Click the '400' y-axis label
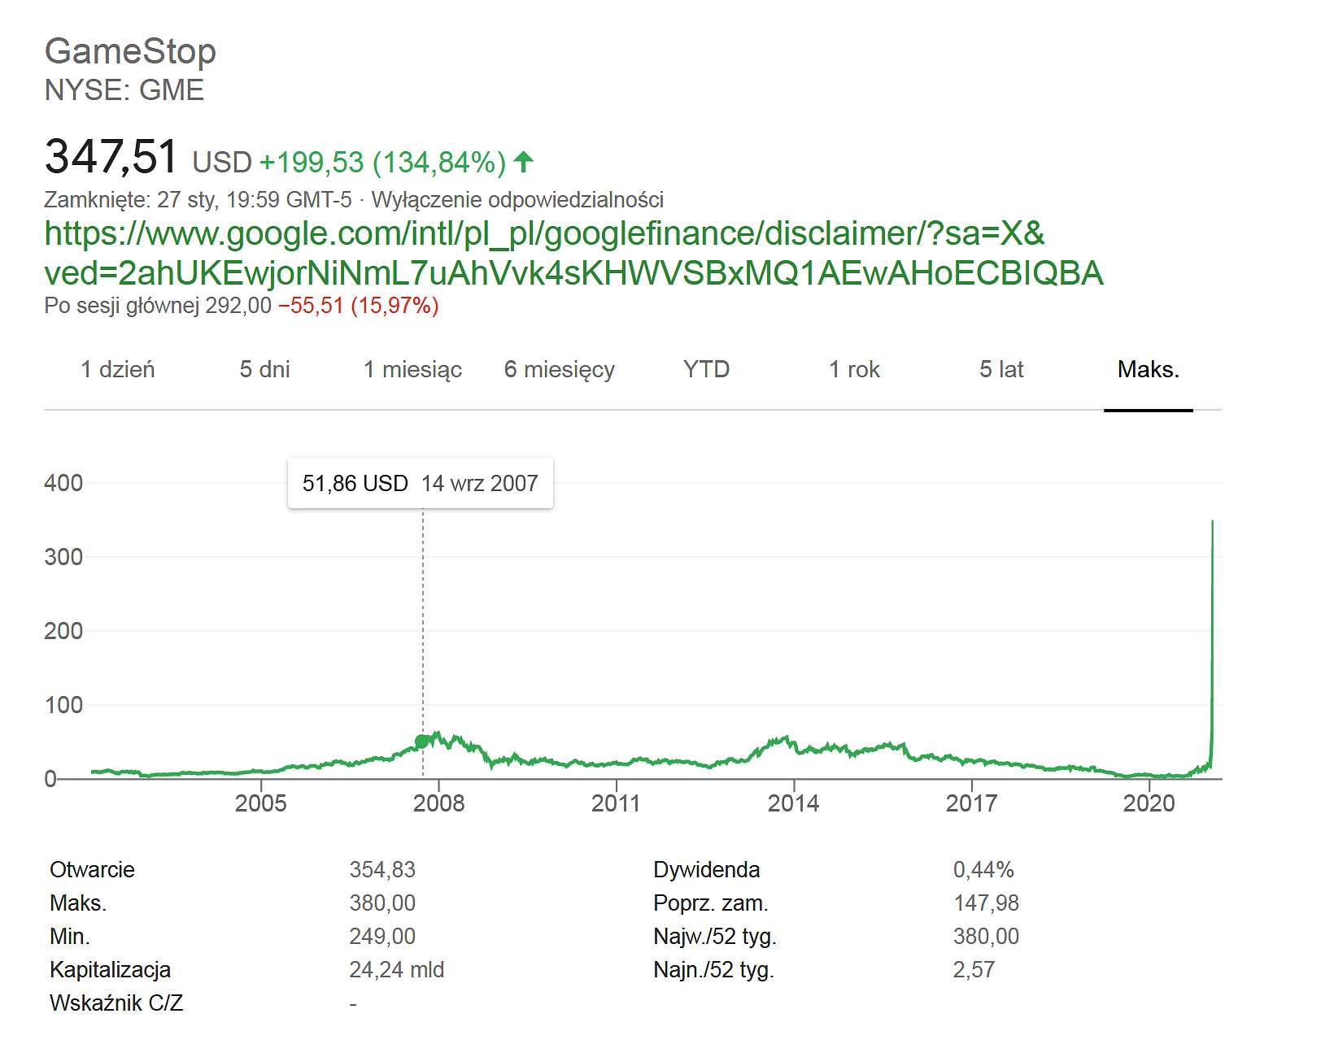Image resolution: width=1334 pixels, height=1057 pixels. 63,483
